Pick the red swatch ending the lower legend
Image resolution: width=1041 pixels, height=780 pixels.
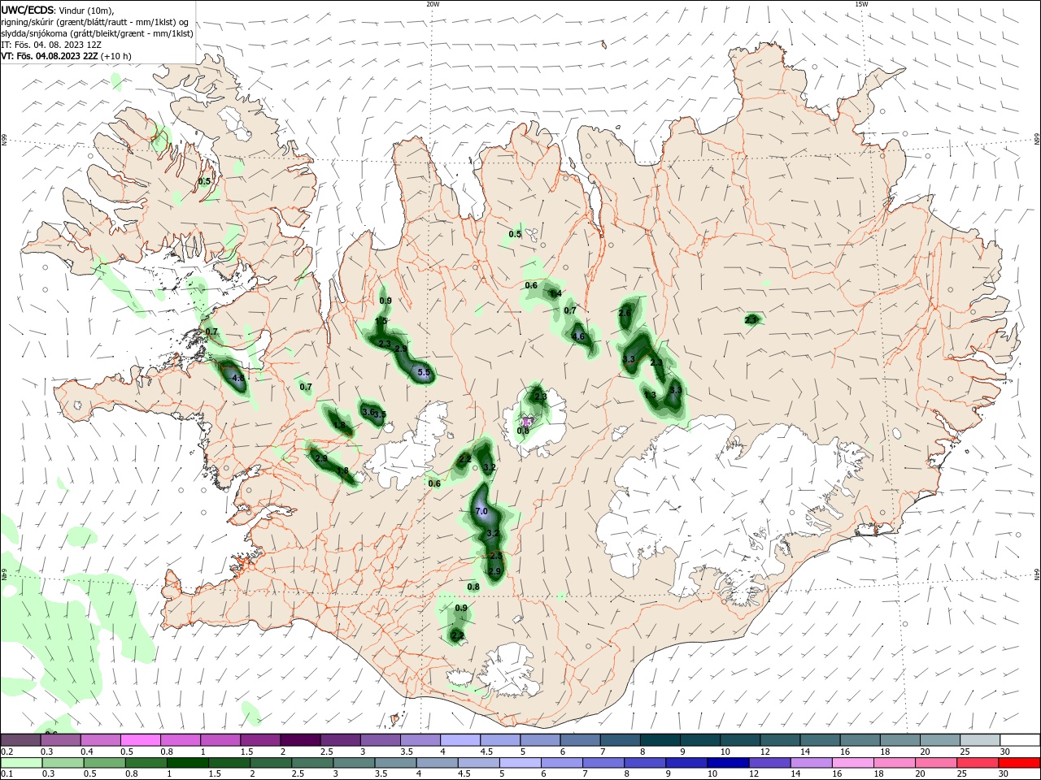(1021, 763)
